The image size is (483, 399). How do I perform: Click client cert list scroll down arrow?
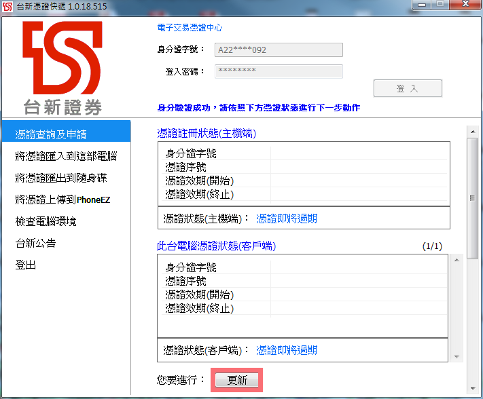click(x=457, y=356)
